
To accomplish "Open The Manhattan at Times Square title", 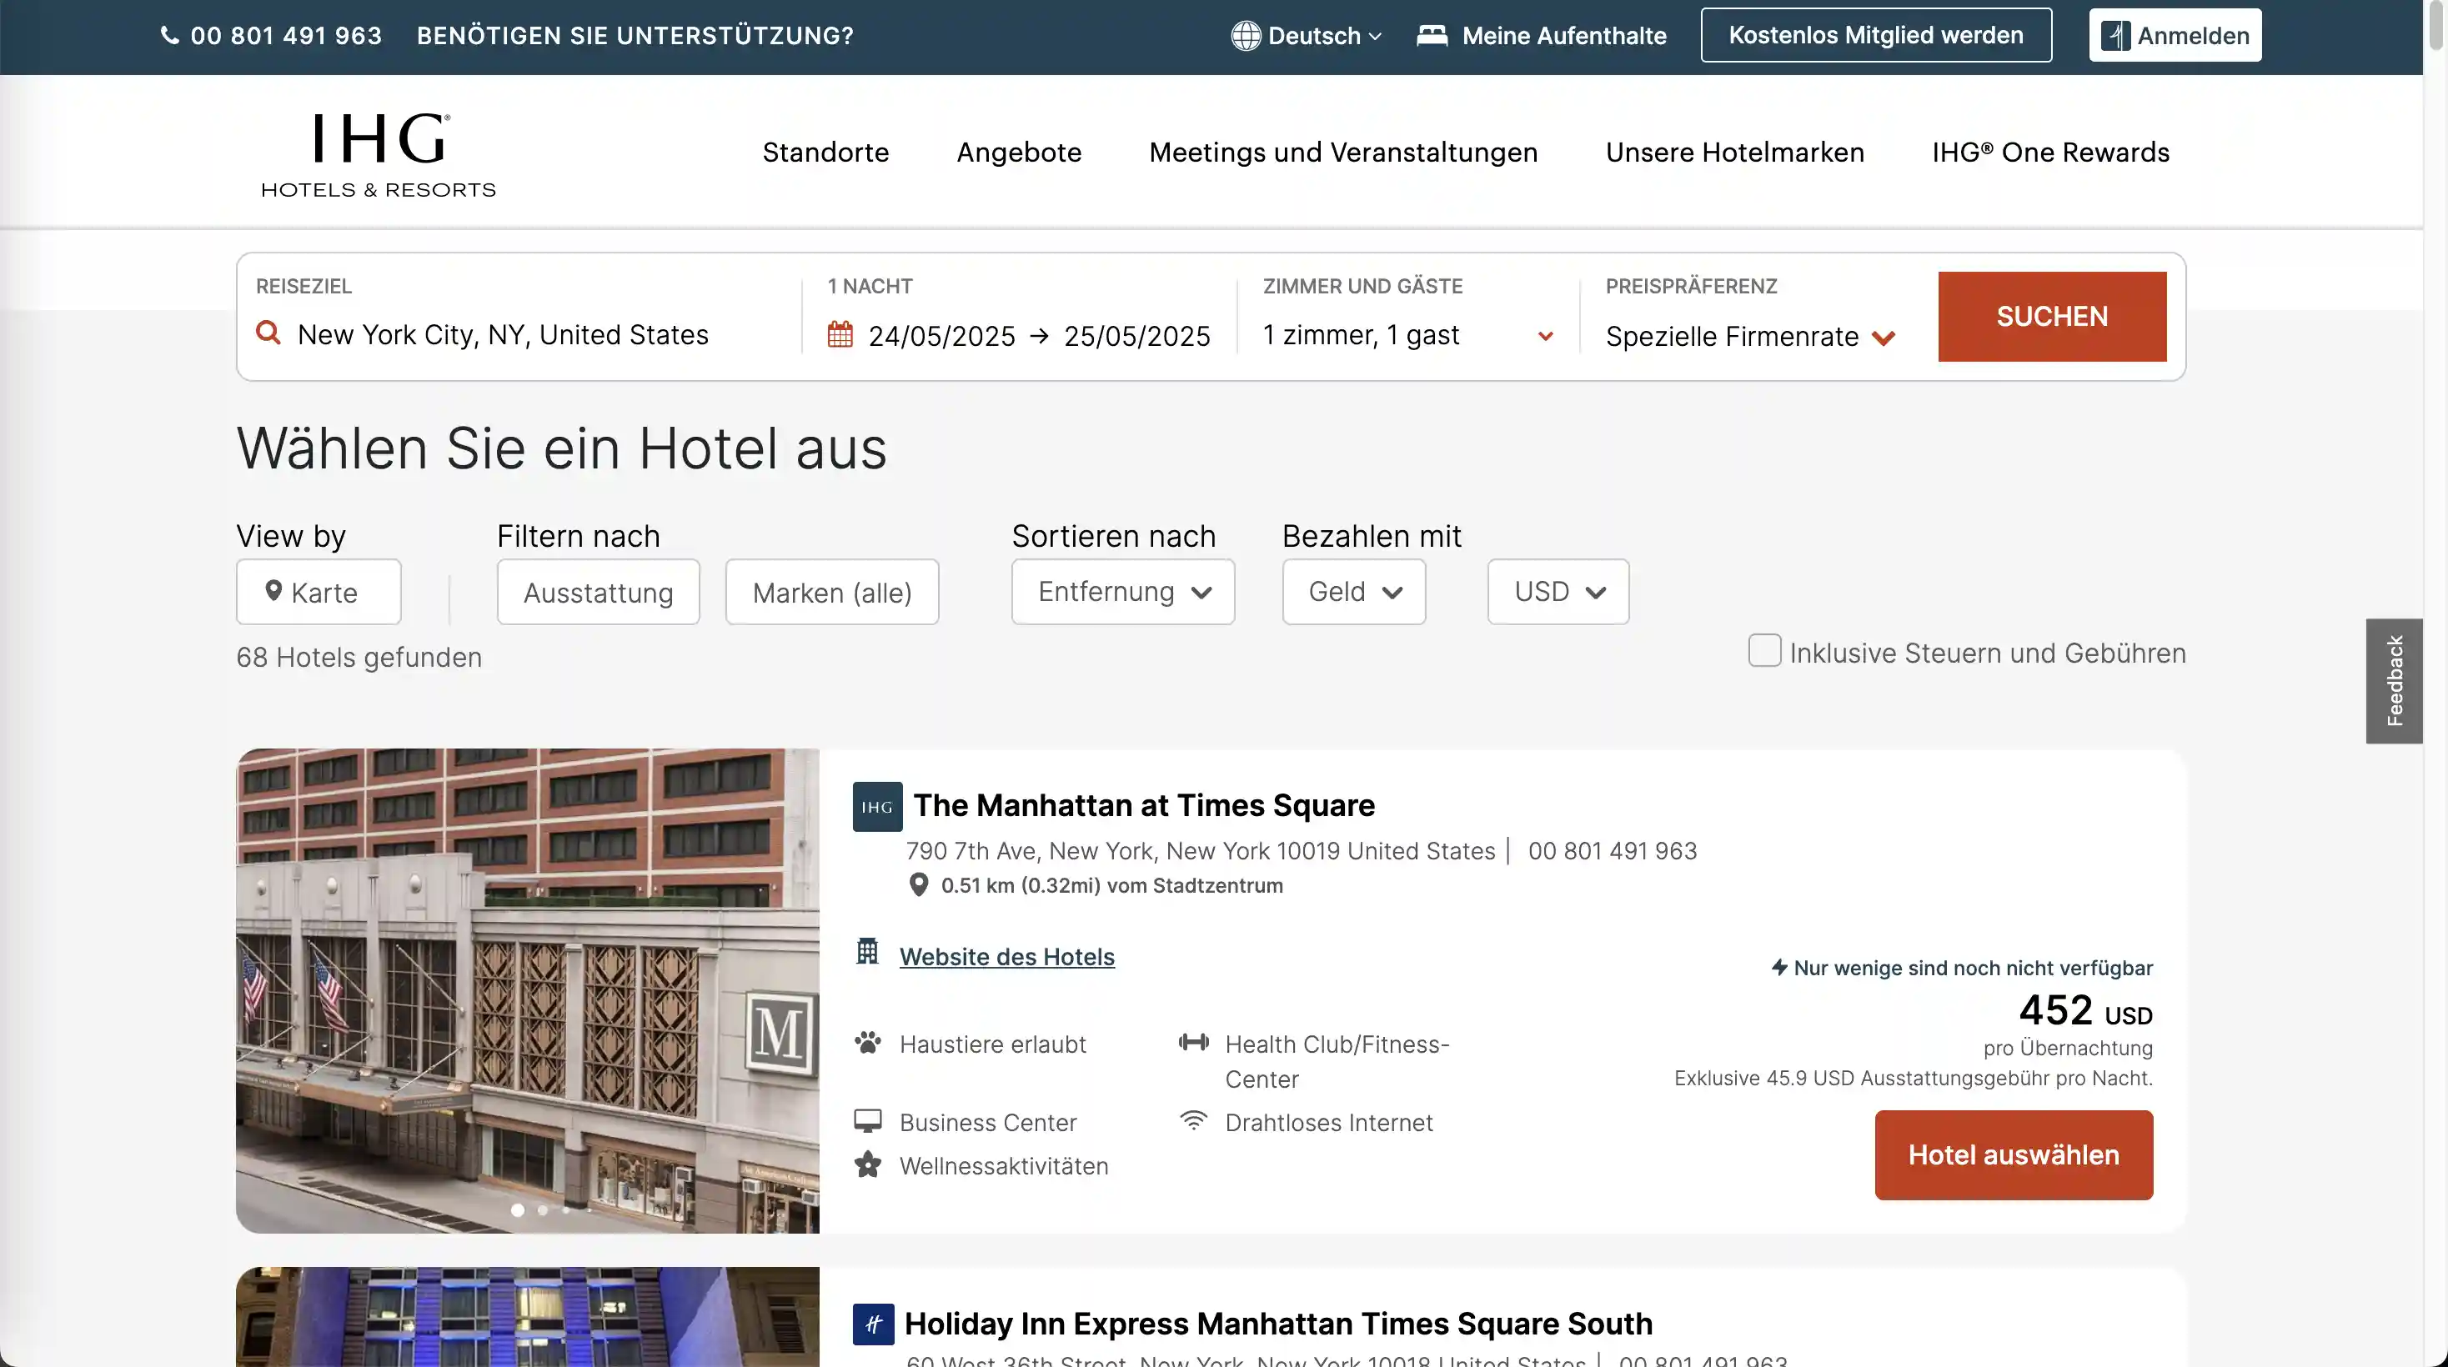I will [x=1143, y=804].
